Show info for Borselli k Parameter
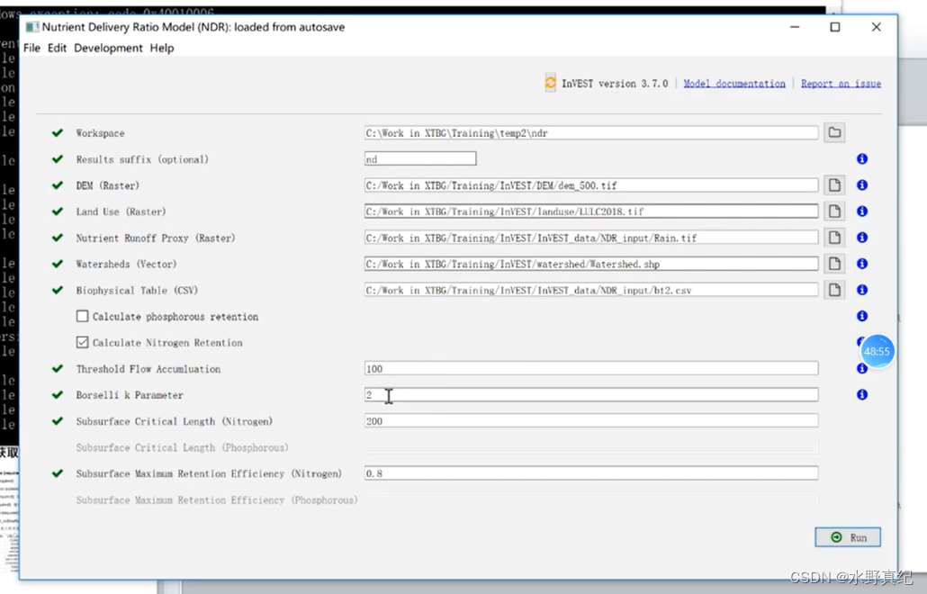Viewport: 927px width, 594px height. 862,395
